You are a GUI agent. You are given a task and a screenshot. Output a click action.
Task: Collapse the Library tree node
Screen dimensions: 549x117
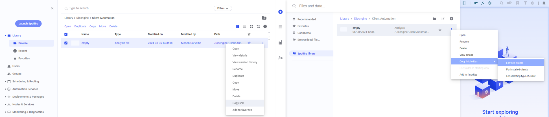pos(5,35)
